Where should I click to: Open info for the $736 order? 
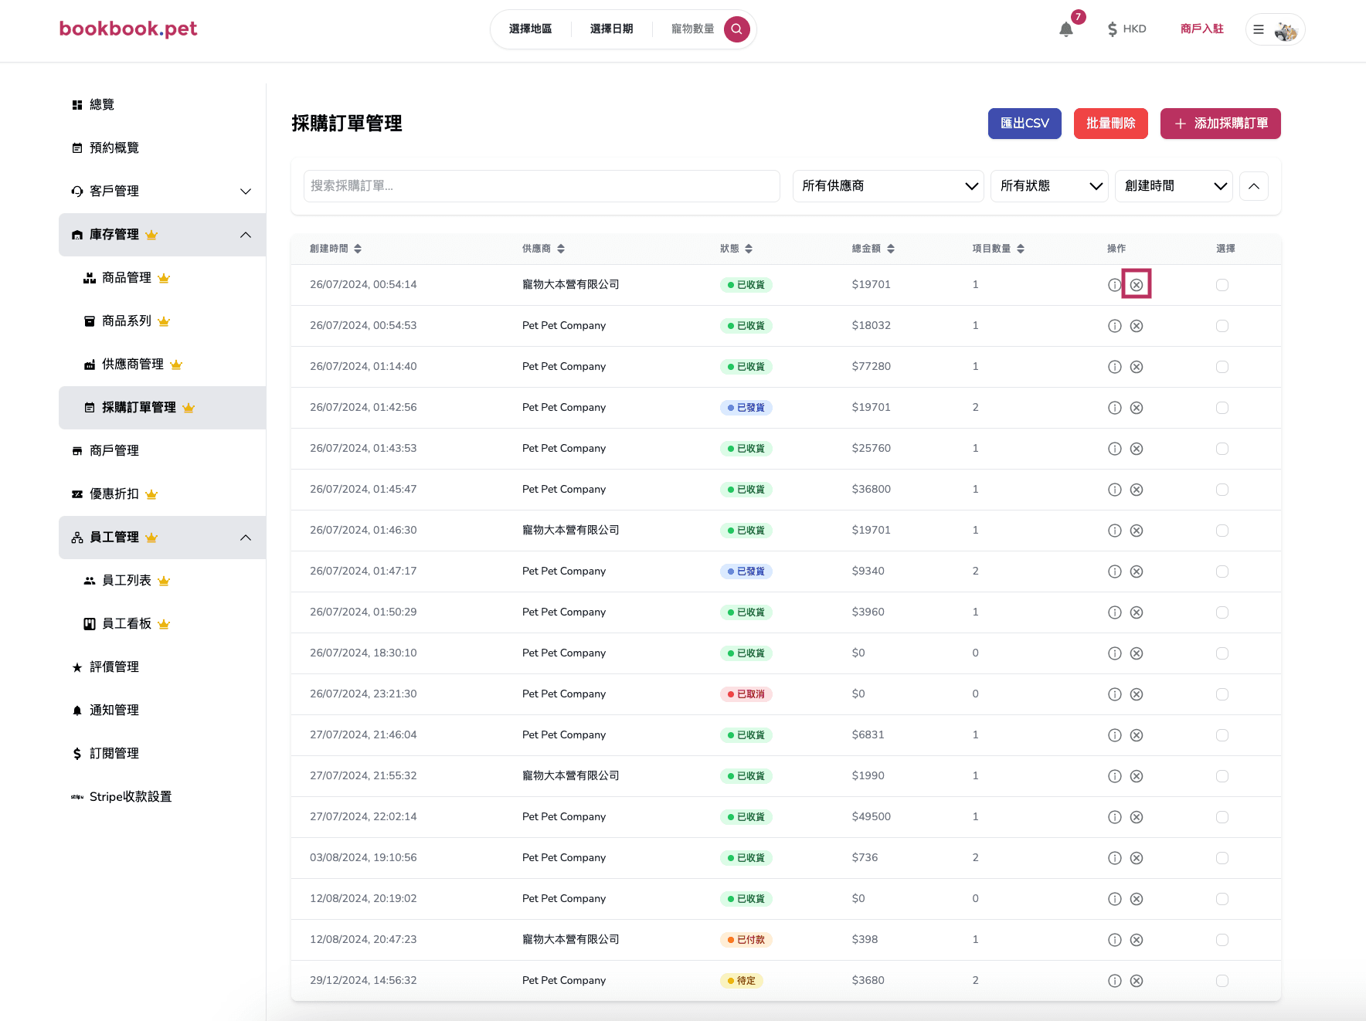[1114, 858]
